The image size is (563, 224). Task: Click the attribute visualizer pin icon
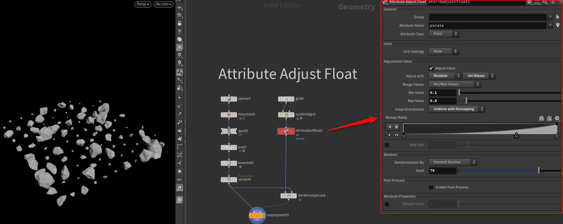558,25
